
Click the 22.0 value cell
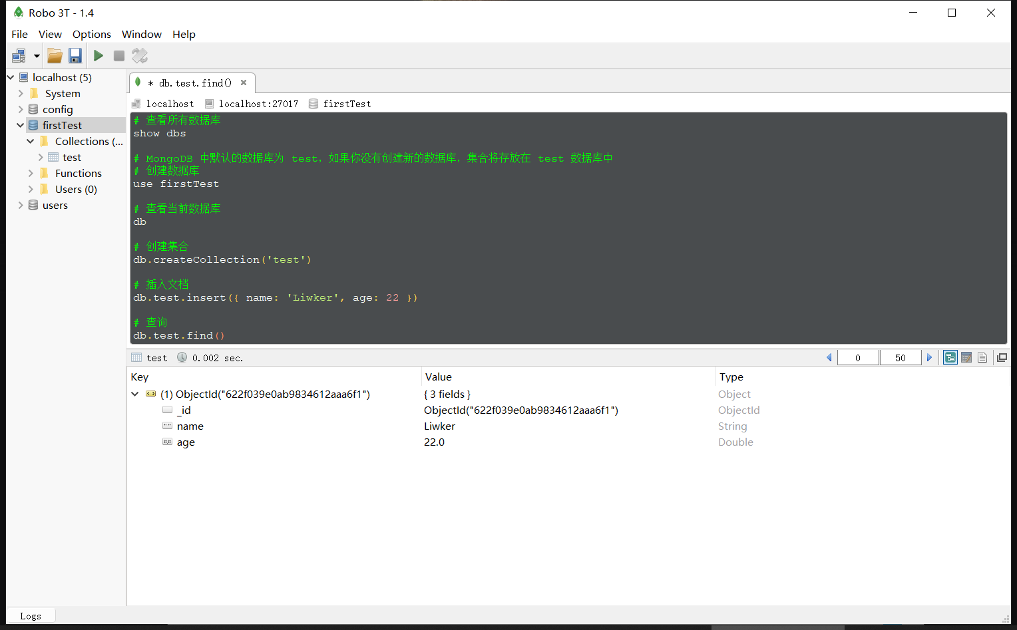pos(434,442)
